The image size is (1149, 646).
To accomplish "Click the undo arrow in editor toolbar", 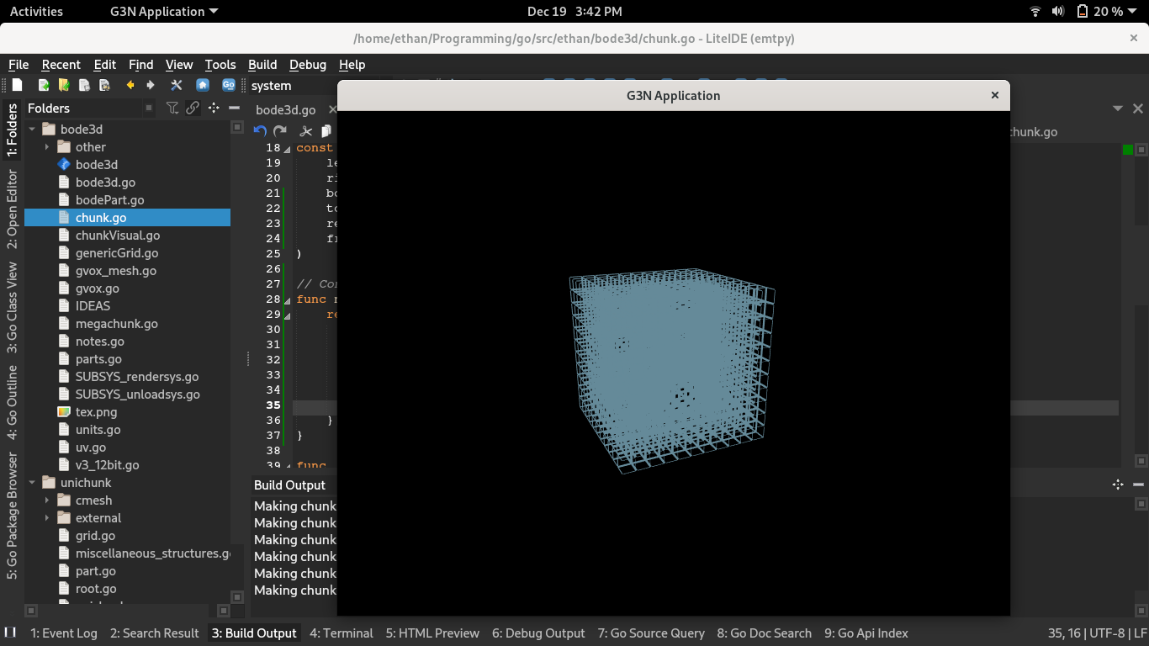I will (x=260, y=130).
